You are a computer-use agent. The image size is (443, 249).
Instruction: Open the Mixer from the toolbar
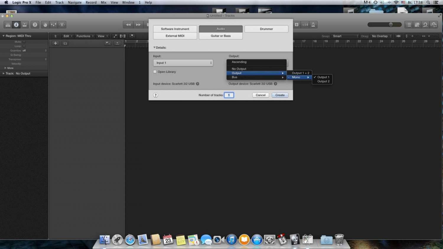point(53,25)
